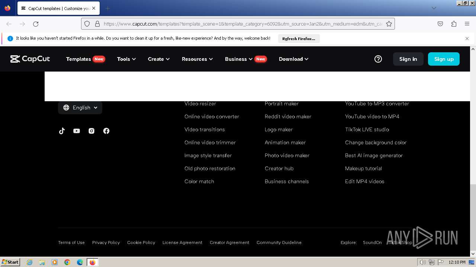Click the Start button

10,262
